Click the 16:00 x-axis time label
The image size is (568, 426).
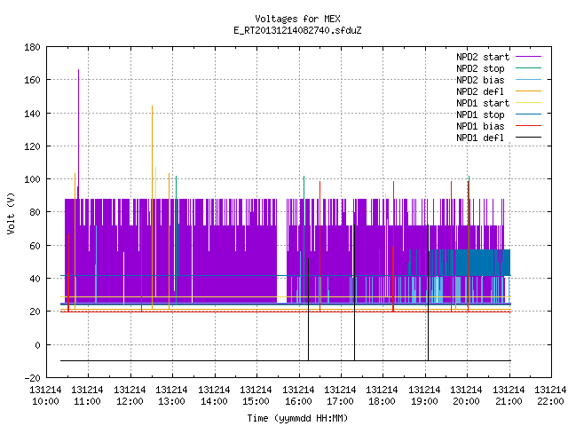298,402
